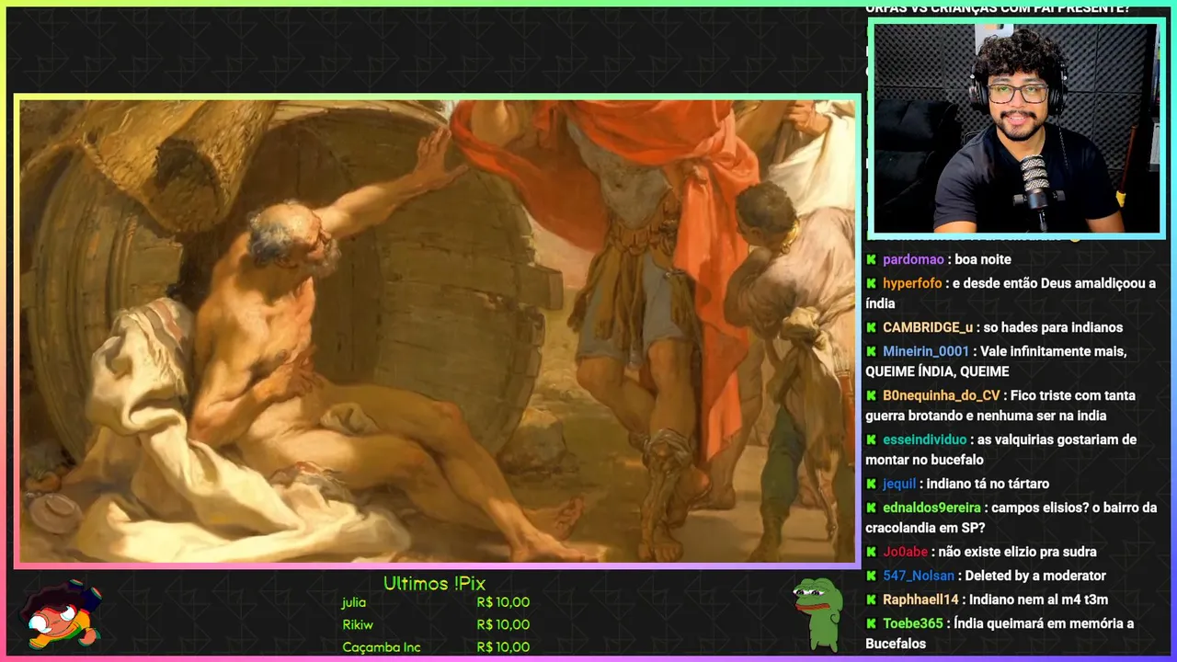Click message about valquirias and bucefalo

click(1000, 451)
